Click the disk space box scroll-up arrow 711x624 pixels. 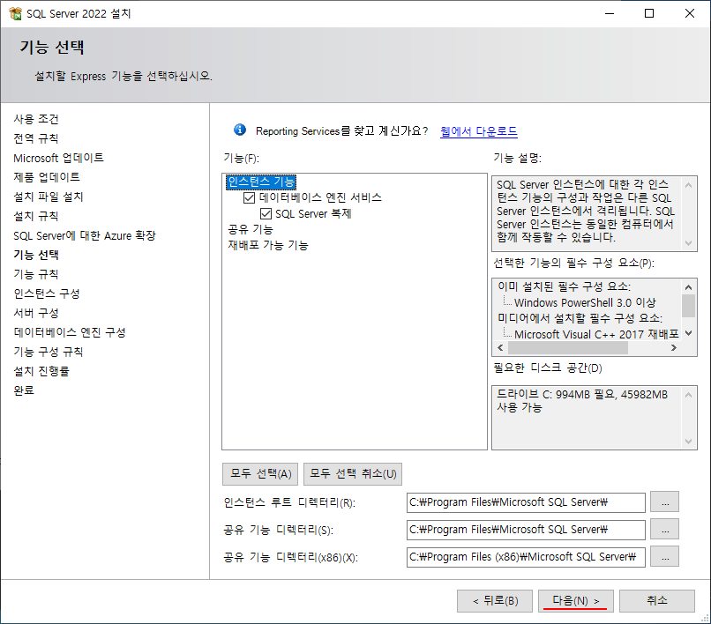click(688, 395)
